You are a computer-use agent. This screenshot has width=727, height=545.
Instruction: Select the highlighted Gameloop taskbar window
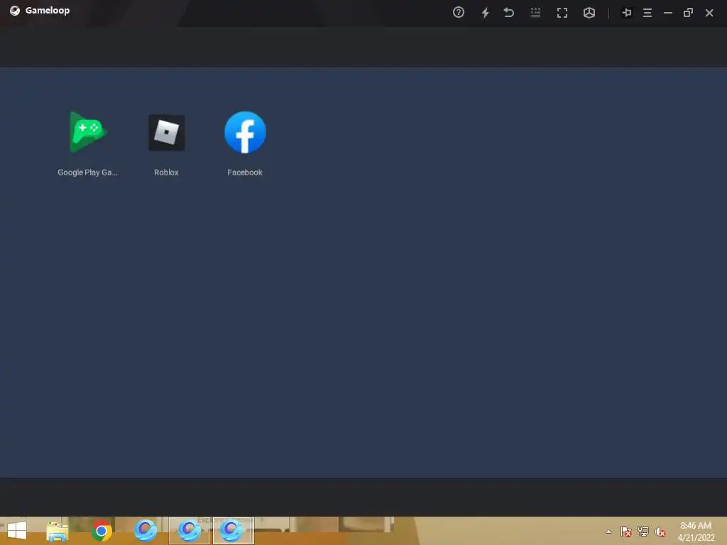(x=233, y=531)
